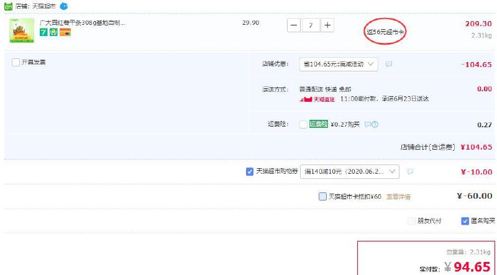Image resolution: width=497 pixels, height=275 pixels.
Task: Expand the 满140减10元 coupon dropdown
Action: 349,171
